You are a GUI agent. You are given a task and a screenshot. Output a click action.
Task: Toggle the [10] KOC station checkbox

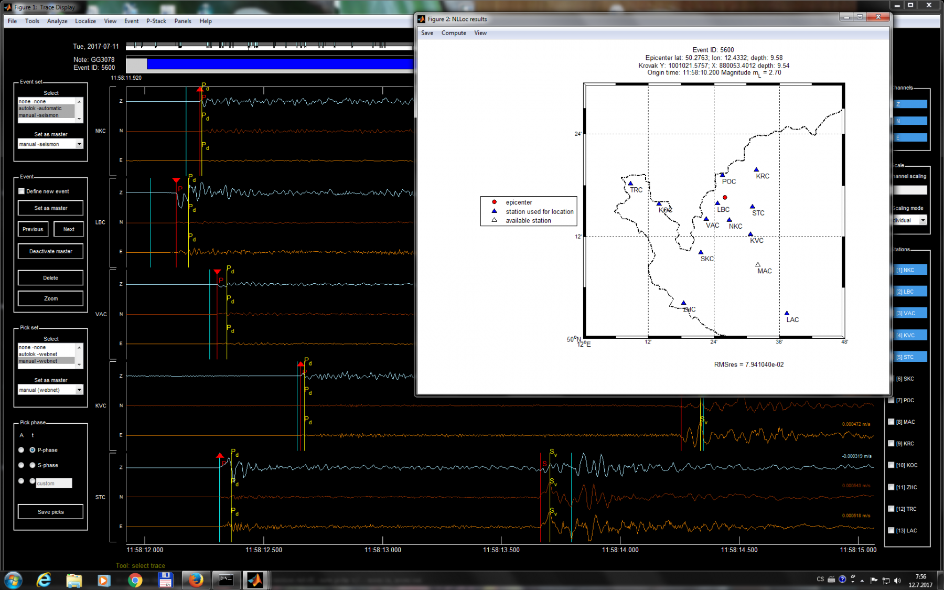[x=891, y=465]
